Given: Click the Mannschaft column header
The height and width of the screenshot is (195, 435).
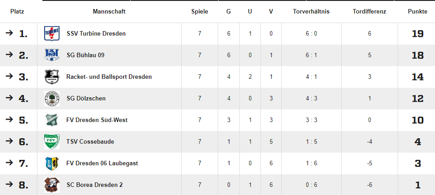Looking at the screenshot, I should pos(109,12).
